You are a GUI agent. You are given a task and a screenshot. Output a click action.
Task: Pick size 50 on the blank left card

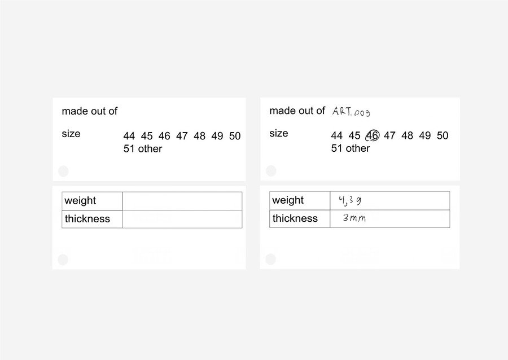[x=235, y=136]
